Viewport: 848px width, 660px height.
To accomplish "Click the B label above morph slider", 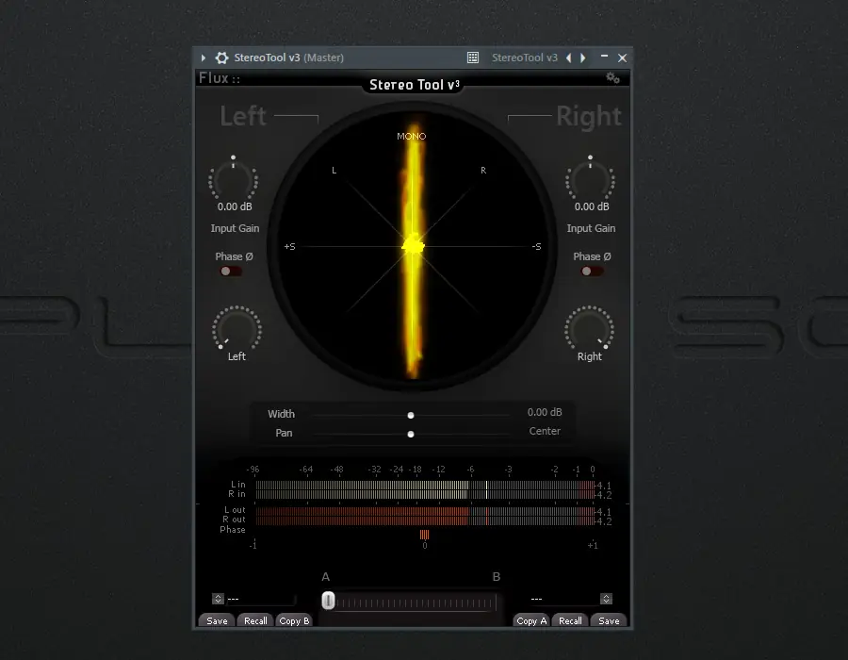I will pyautogui.click(x=497, y=577).
